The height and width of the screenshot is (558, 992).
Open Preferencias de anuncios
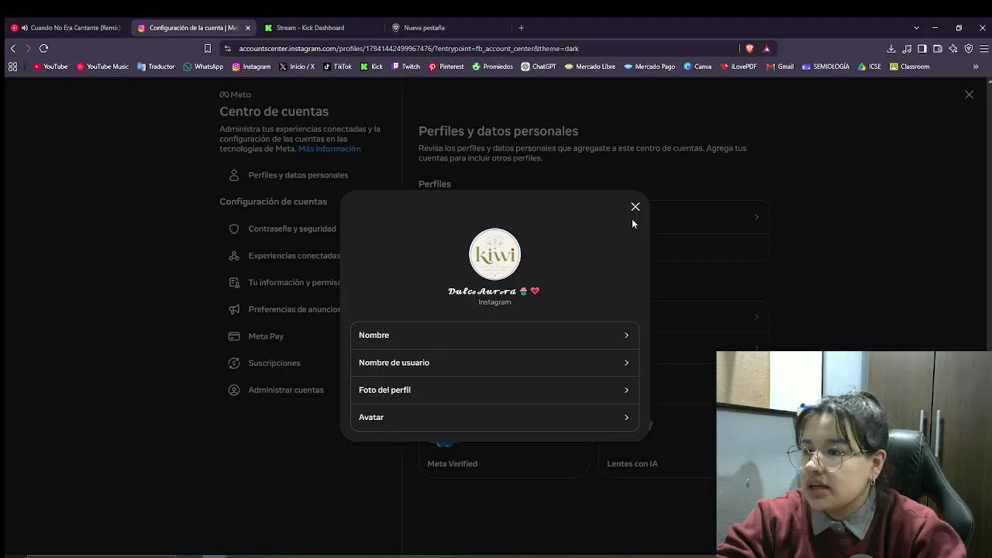click(284, 309)
